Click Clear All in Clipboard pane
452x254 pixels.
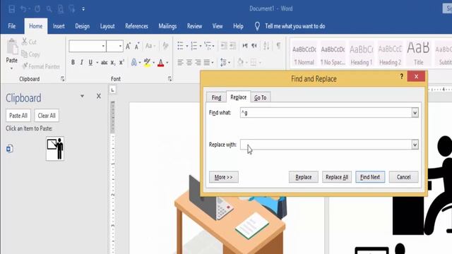pyautogui.click(x=47, y=116)
